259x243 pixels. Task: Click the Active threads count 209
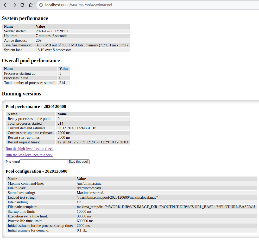coord(38,40)
